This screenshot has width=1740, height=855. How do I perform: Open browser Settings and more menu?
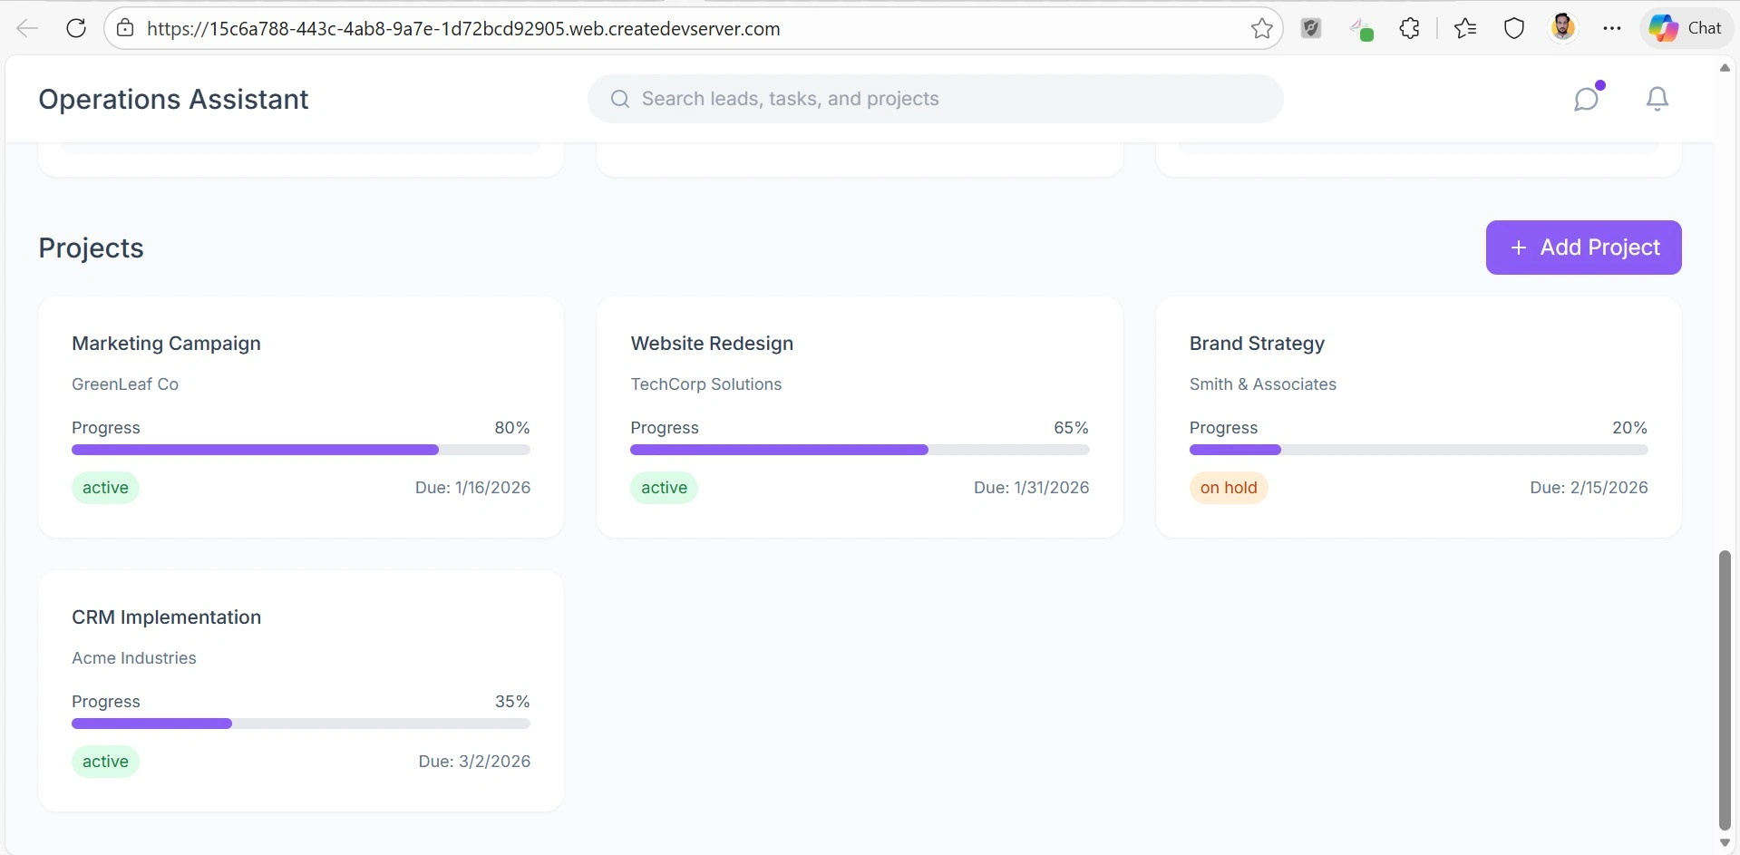point(1611,29)
